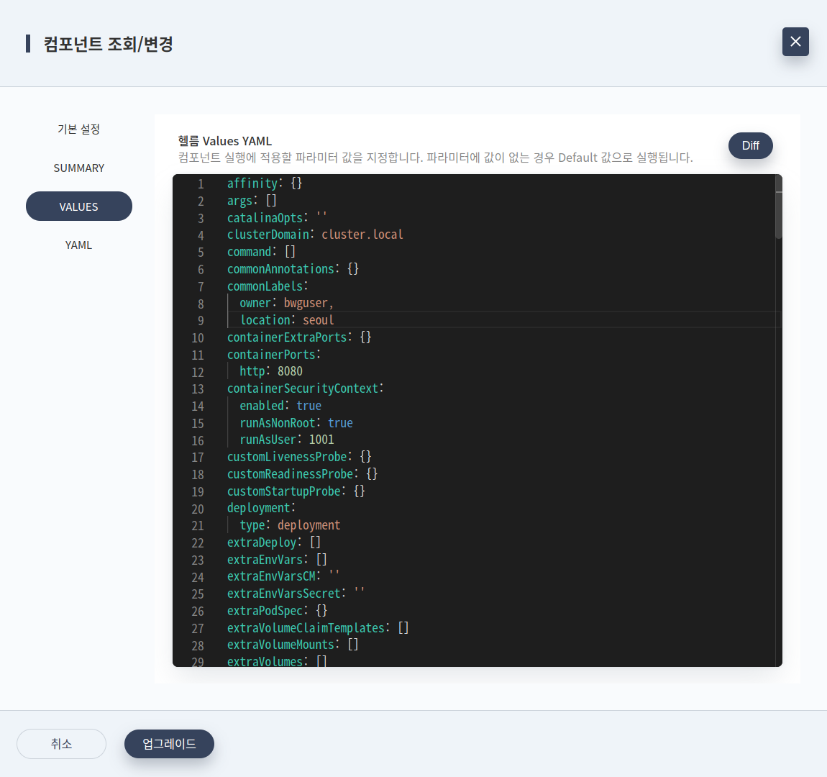Image resolution: width=827 pixels, height=777 pixels.
Task: Open the 기본 설정 tab
Action: pyautogui.click(x=78, y=129)
